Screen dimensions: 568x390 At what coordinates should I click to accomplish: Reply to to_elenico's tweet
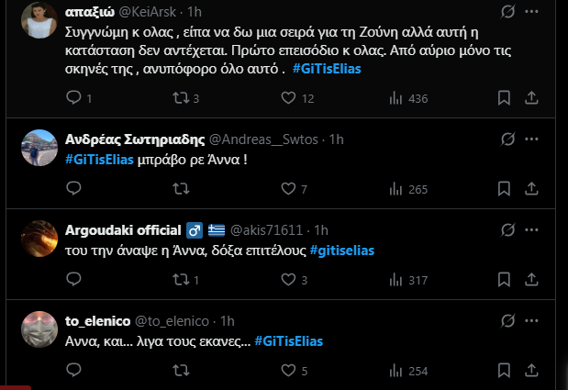75,372
